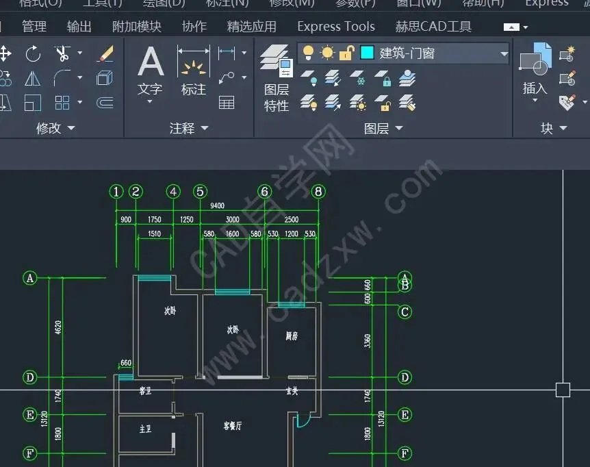Expand the 注释 panel arrow
590x467 pixels.
(x=205, y=128)
